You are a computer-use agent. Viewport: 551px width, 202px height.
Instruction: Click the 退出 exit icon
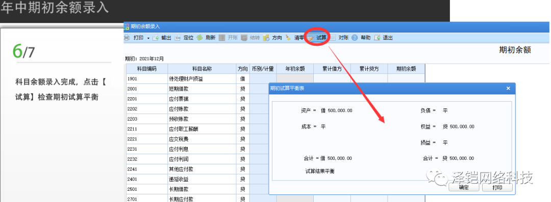coord(377,38)
